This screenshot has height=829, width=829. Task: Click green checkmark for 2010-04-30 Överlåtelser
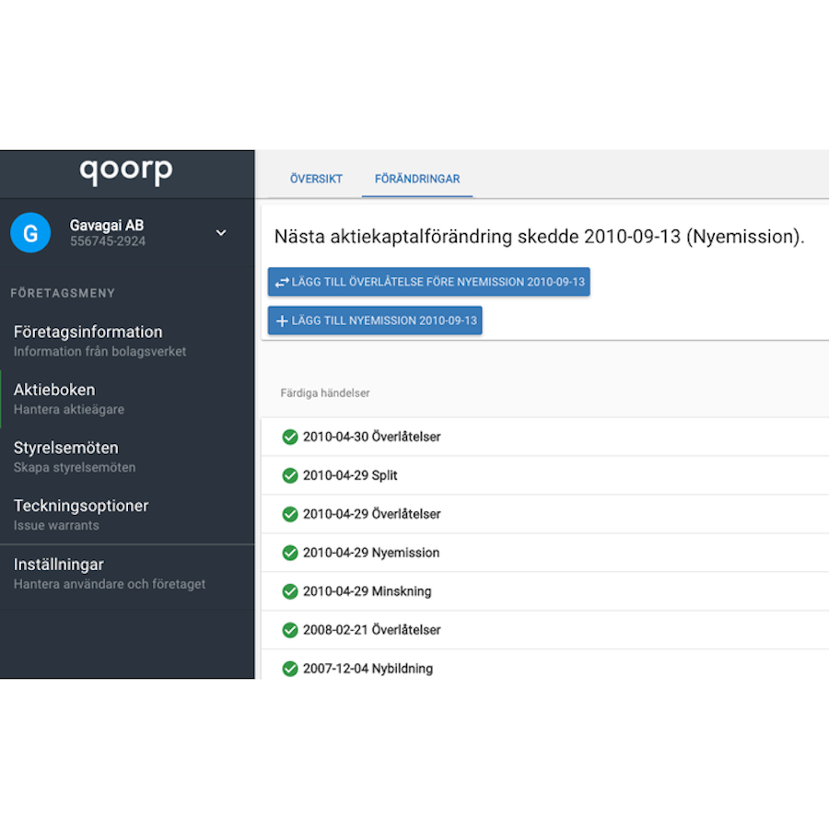290,437
